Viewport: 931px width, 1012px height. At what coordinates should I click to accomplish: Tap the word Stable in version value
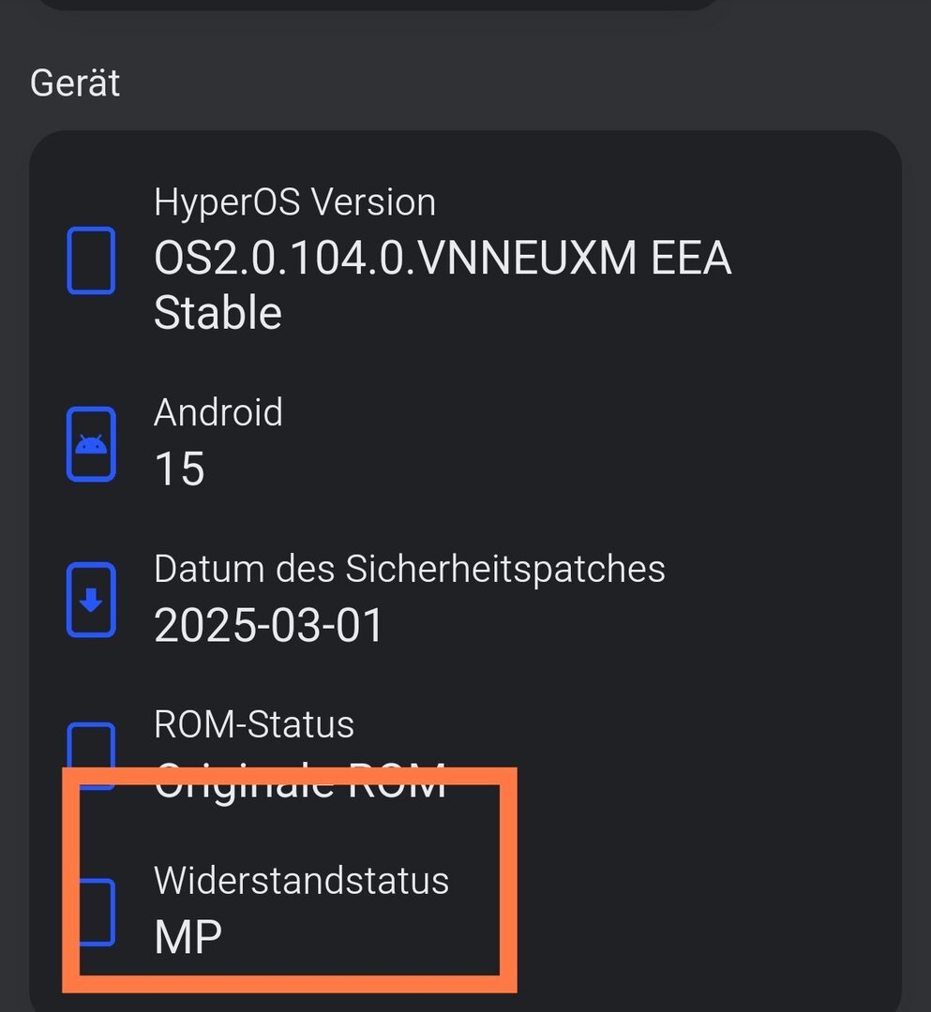218,312
